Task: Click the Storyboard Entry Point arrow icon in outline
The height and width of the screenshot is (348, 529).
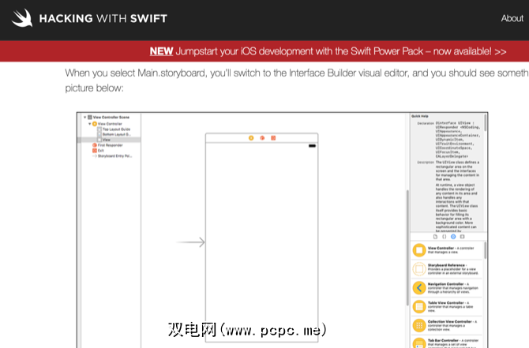Action: [95, 155]
